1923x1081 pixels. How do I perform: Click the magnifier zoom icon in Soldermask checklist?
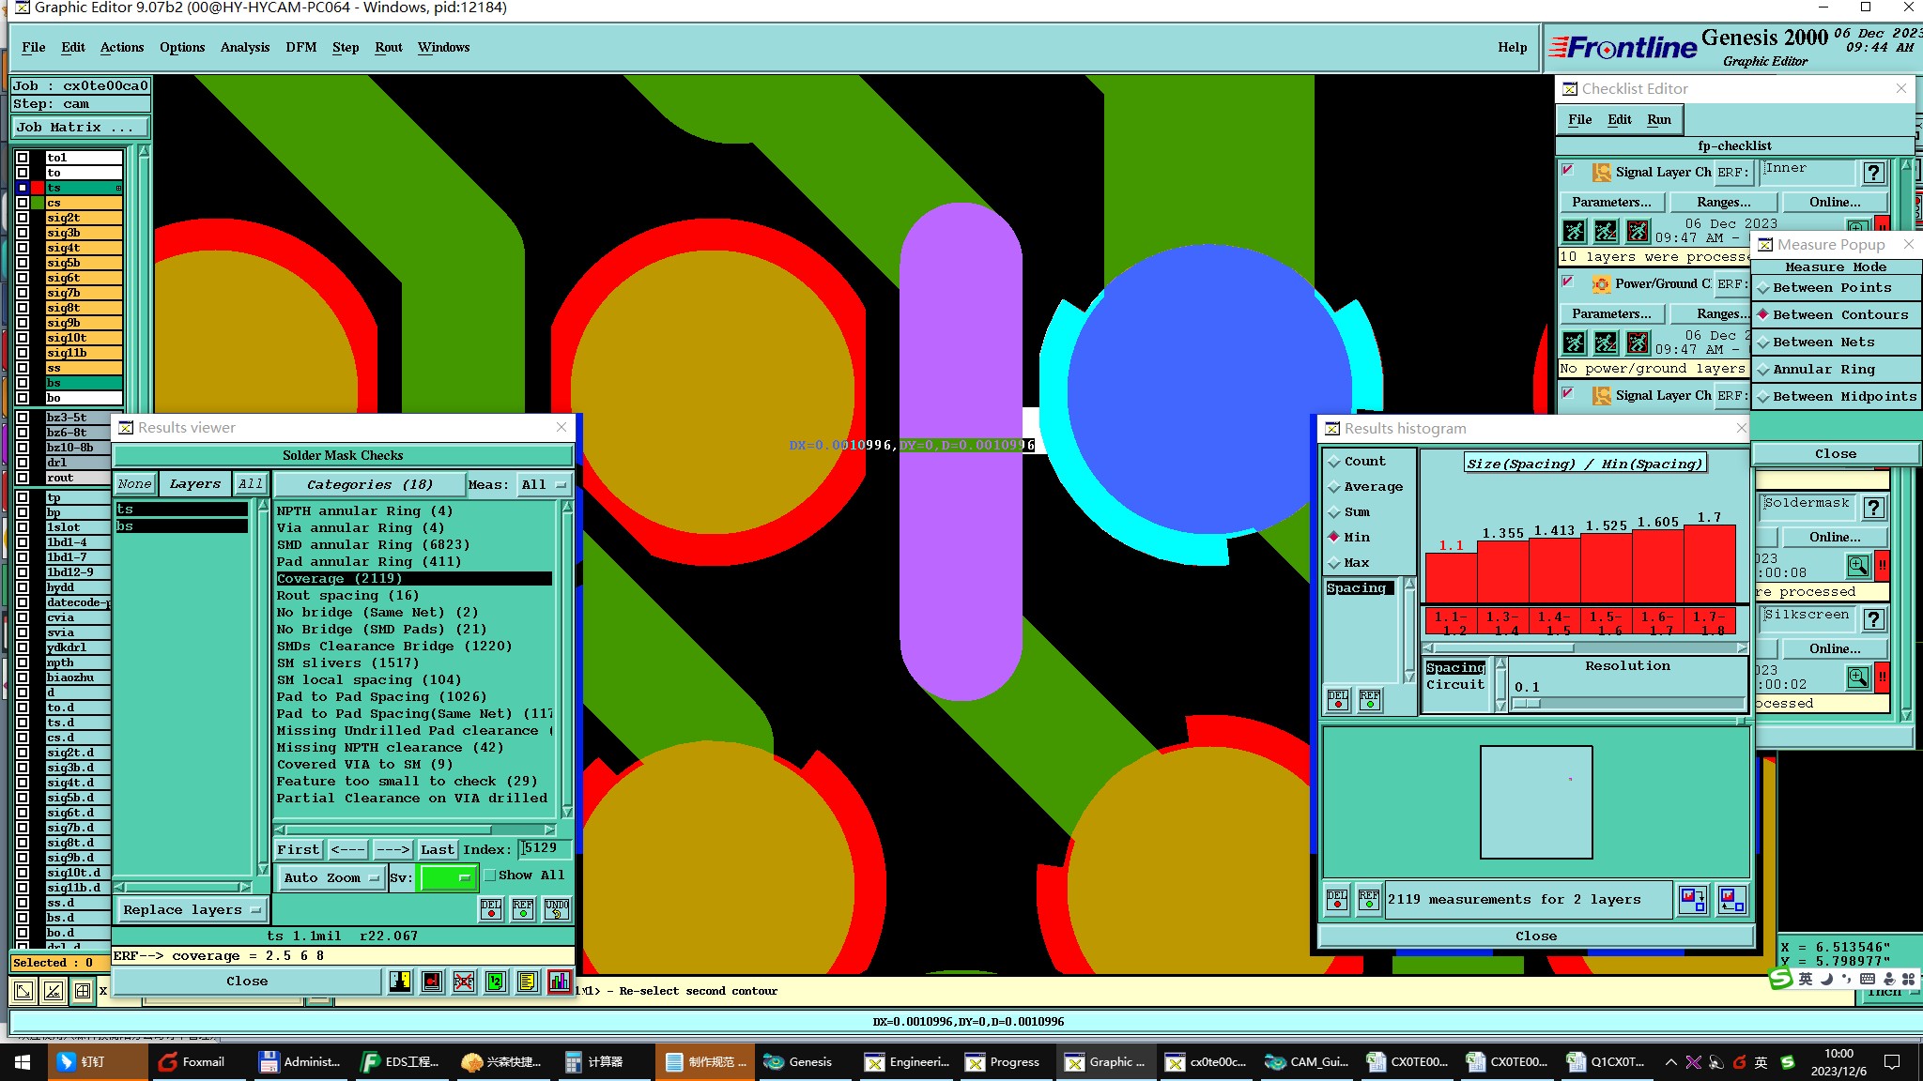(x=1857, y=566)
